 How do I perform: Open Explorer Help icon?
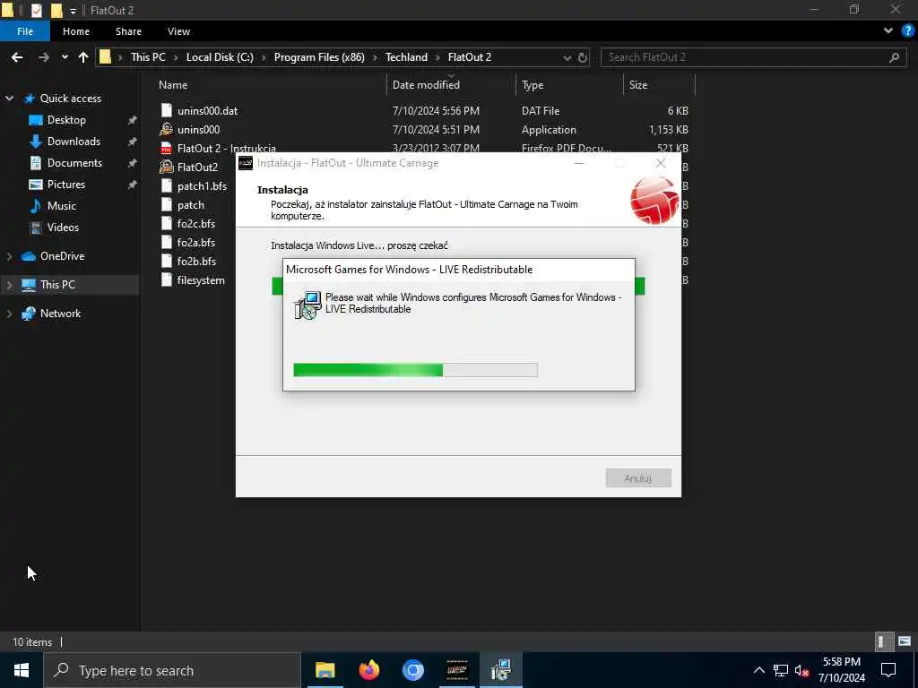tap(908, 31)
